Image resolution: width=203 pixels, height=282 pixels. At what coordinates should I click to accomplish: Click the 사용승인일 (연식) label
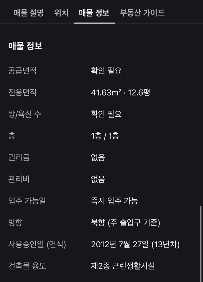point(37,245)
